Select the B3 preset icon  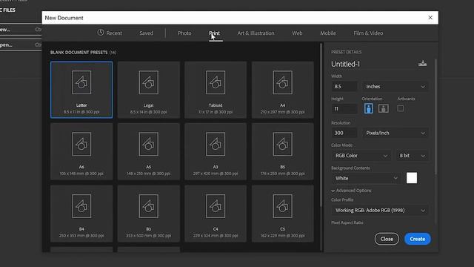pyautogui.click(x=148, y=206)
